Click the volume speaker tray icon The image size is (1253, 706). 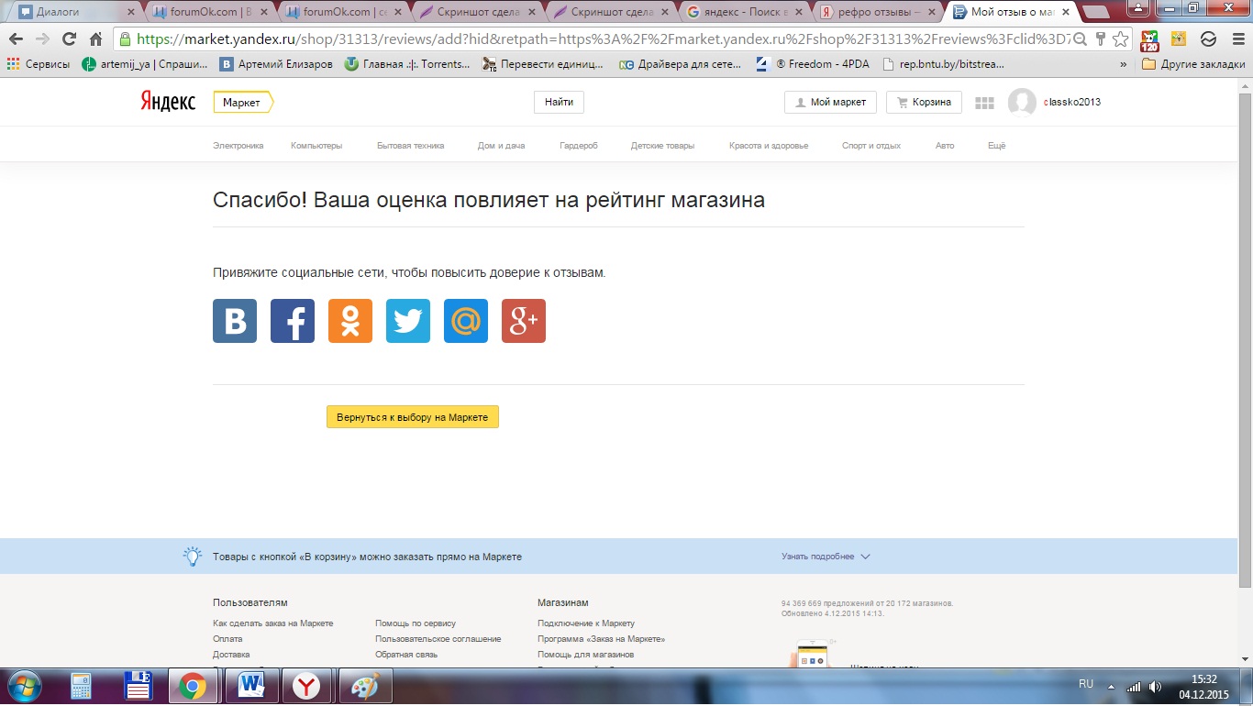pyautogui.click(x=1154, y=687)
